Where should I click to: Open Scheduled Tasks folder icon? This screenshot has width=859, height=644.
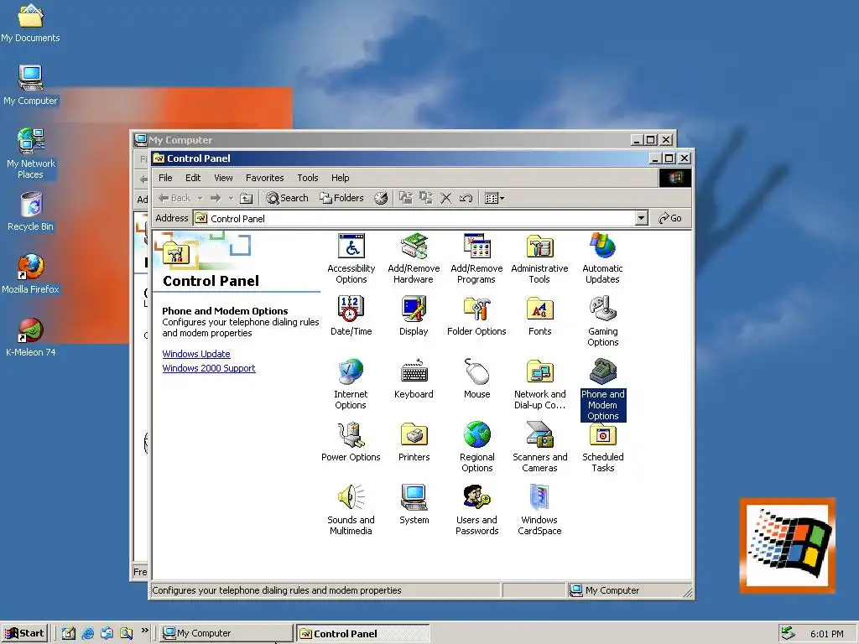point(602,435)
